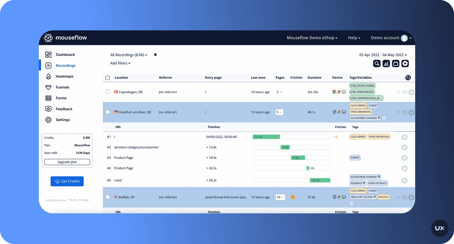Click the mouseflow logo

click(x=65, y=38)
